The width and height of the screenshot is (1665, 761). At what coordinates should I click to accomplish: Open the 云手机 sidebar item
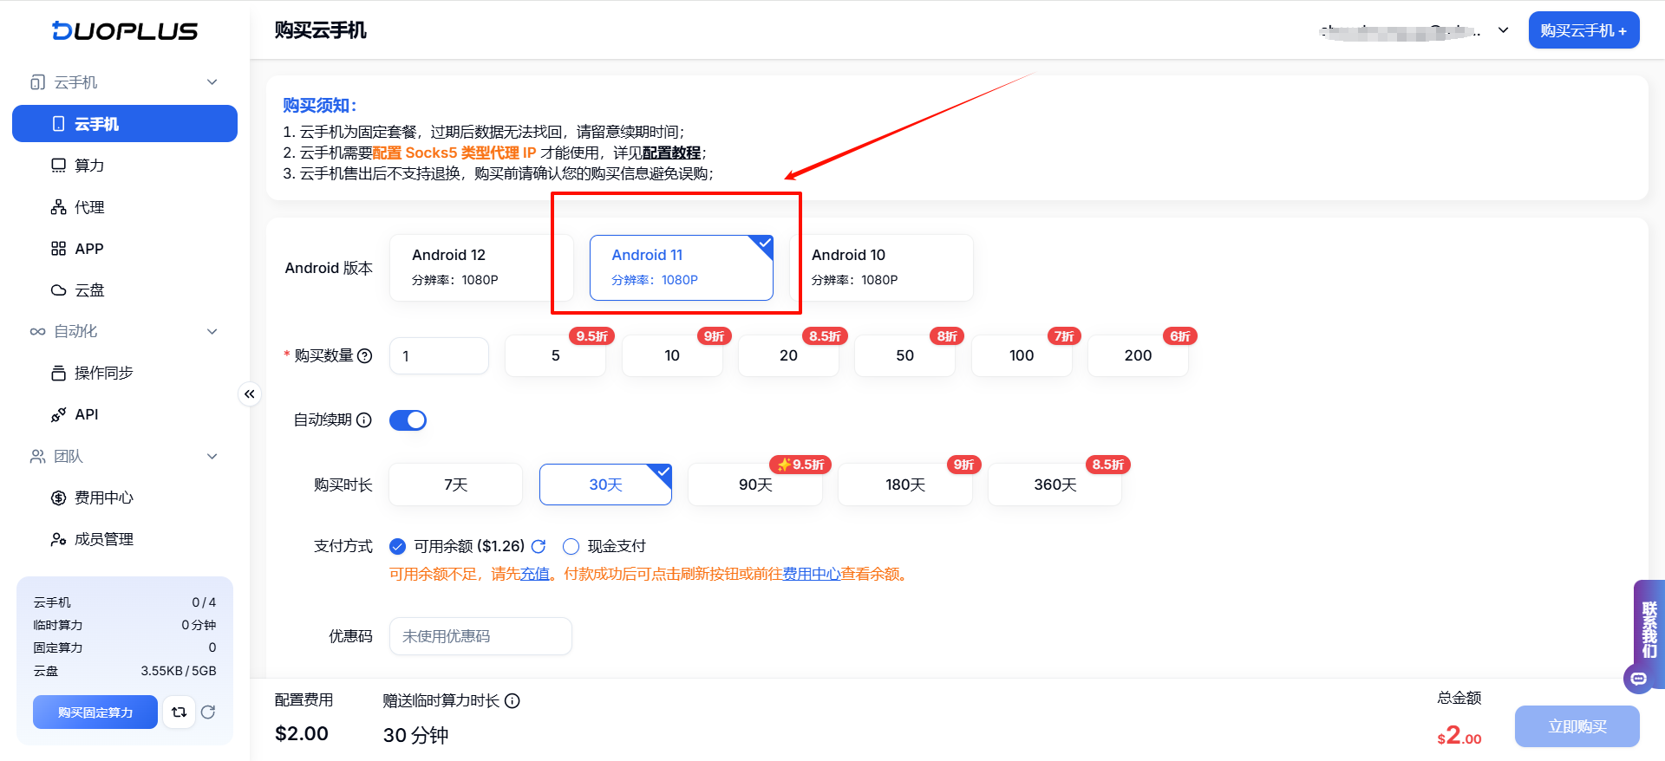tap(125, 124)
